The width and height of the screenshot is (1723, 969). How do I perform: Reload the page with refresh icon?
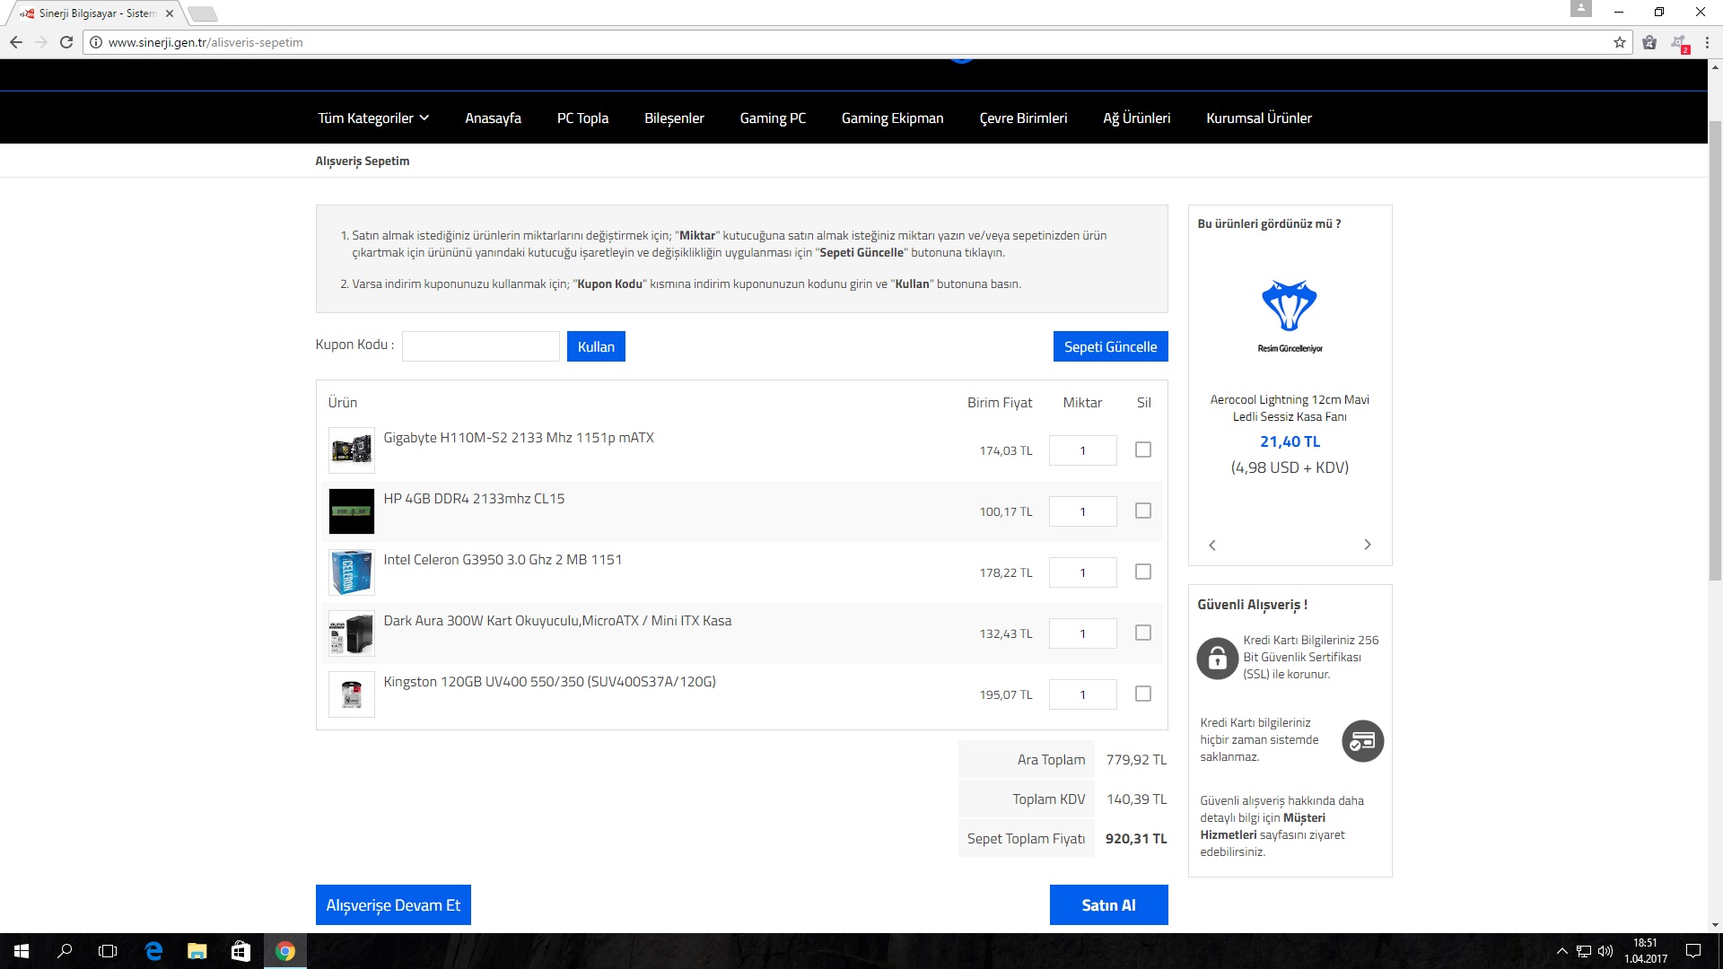[66, 42]
